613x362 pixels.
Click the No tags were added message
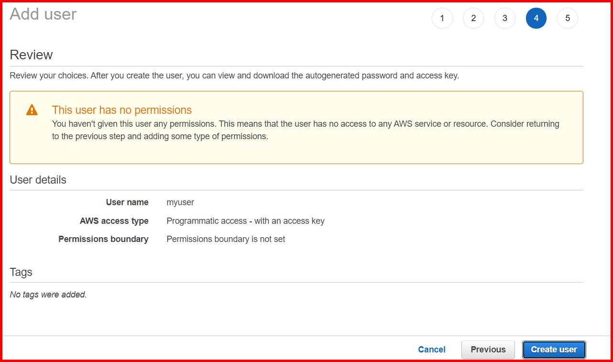tap(48, 294)
